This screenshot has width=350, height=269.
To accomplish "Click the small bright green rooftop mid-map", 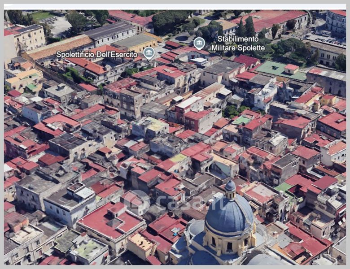I will pos(242,120).
